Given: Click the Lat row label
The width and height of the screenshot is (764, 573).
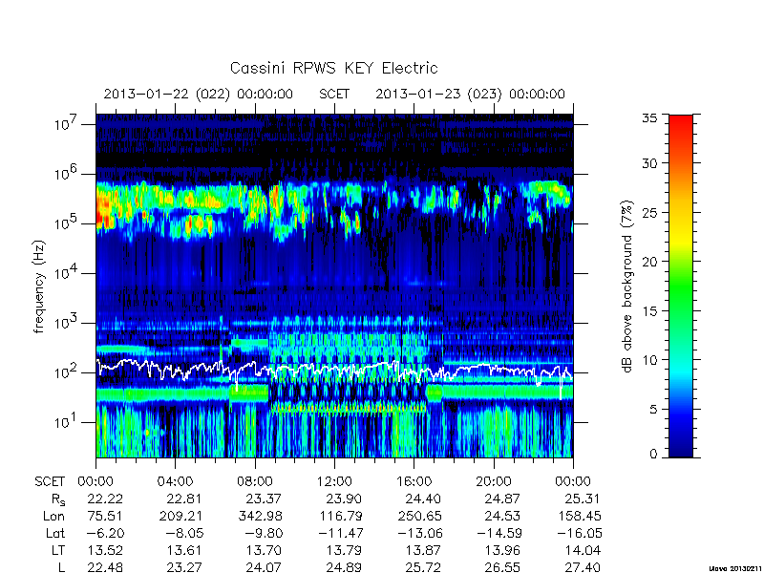Looking at the screenshot, I should (x=55, y=533).
